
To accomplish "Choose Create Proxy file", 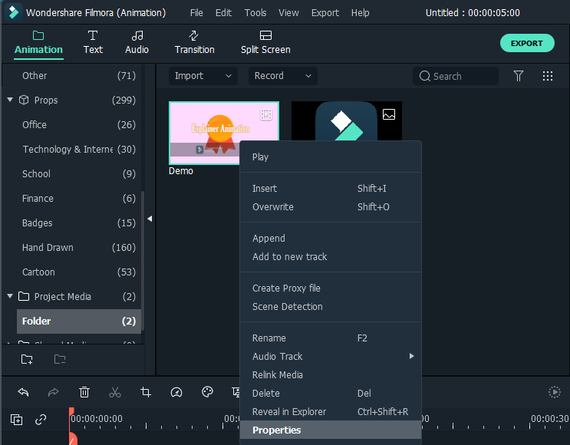I will click(x=331, y=288).
